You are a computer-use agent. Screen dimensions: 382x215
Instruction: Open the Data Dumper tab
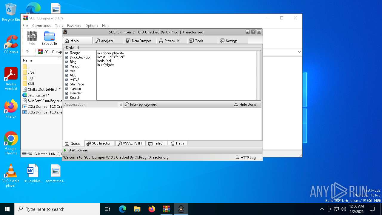click(x=139, y=41)
